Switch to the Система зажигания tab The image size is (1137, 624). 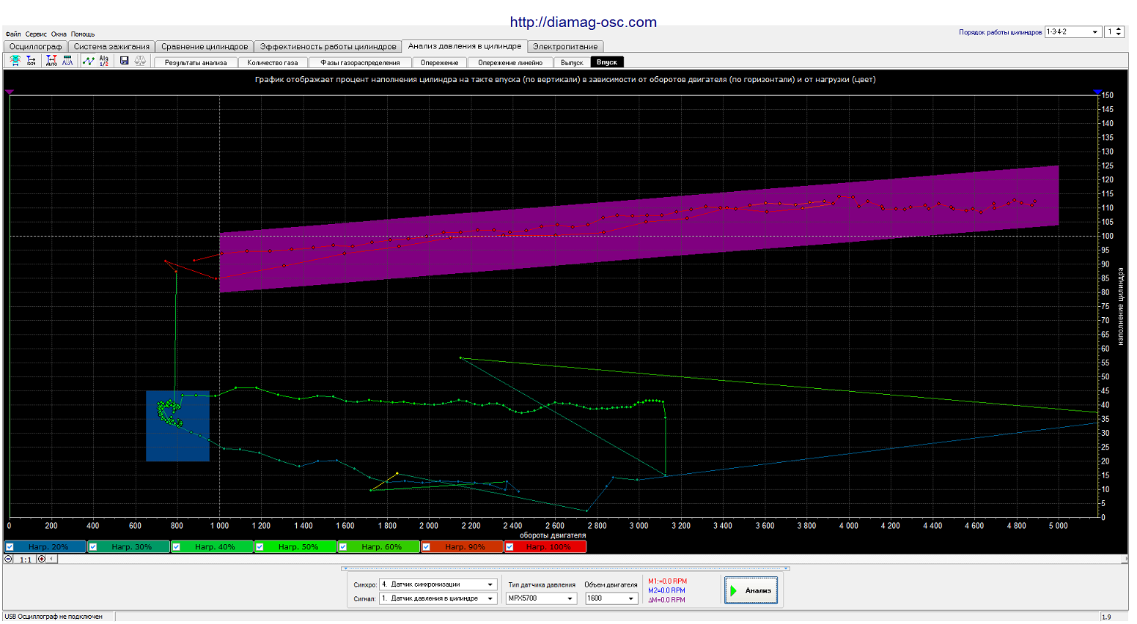[111, 46]
